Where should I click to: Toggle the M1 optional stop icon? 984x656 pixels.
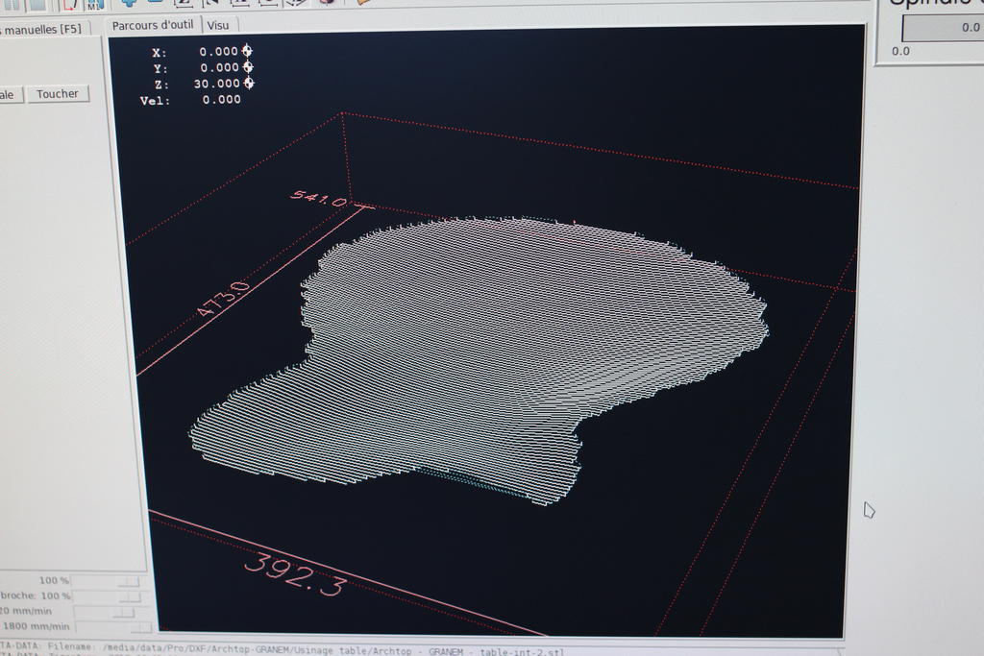click(94, 3)
